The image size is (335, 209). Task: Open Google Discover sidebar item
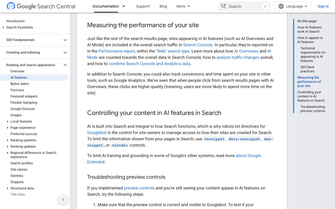click(x=23, y=109)
